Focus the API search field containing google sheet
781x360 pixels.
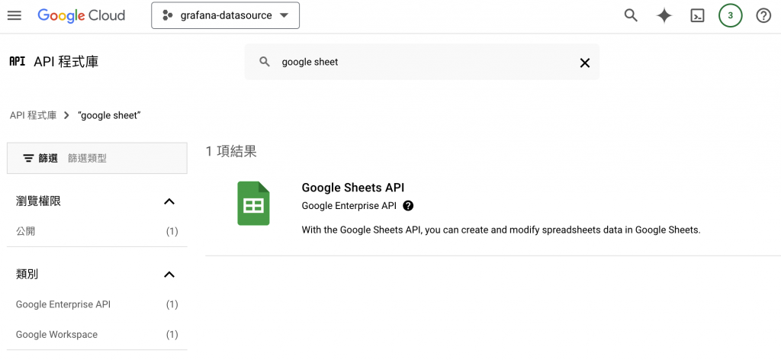[x=421, y=62]
